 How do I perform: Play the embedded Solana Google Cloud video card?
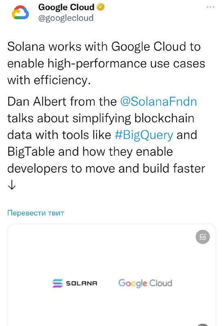click(112, 275)
